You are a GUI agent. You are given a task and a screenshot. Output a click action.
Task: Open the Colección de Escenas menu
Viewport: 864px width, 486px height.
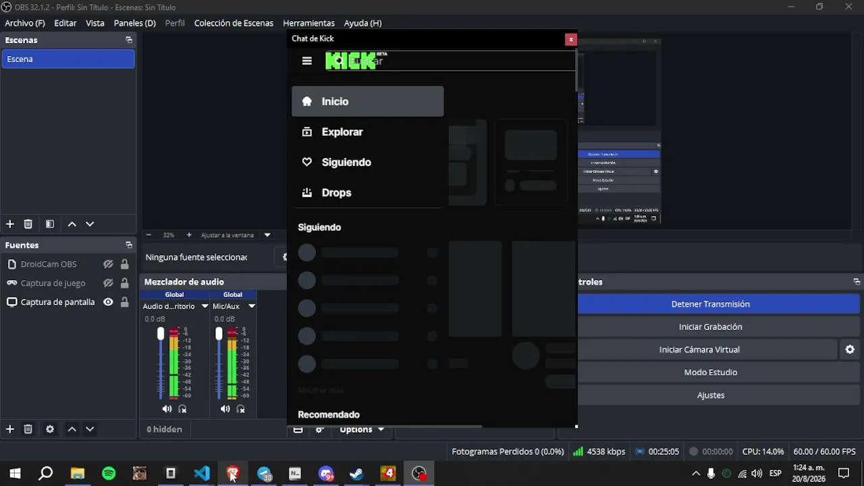point(234,23)
